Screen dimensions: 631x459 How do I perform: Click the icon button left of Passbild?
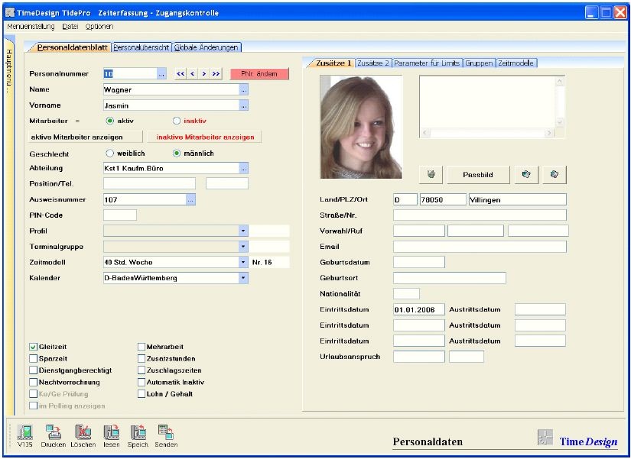431,175
